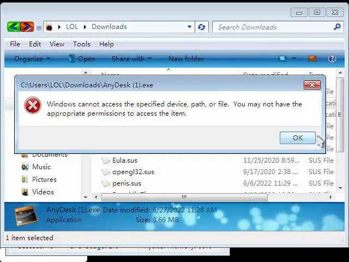Go forward with the orange arrow
The image size is (349, 262).
(x=27, y=27)
